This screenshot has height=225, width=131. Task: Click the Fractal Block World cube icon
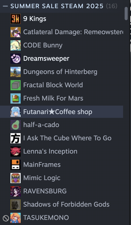click(16, 85)
